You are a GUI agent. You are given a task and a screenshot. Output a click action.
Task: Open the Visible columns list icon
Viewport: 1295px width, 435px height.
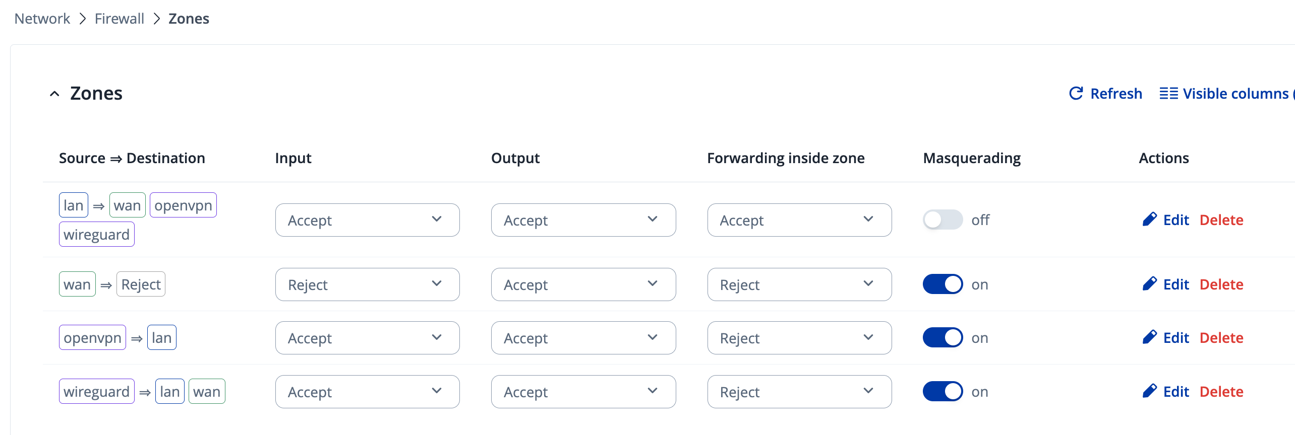pos(1168,94)
